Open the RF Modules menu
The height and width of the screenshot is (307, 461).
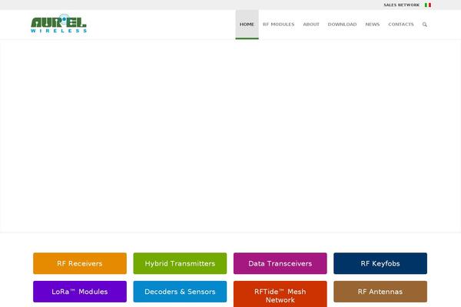[x=278, y=25]
